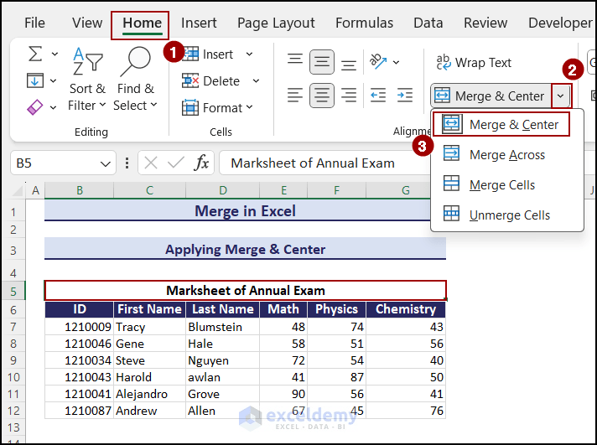Click the Insert cells button
Screen dimensions: 597x445
[207, 54]
